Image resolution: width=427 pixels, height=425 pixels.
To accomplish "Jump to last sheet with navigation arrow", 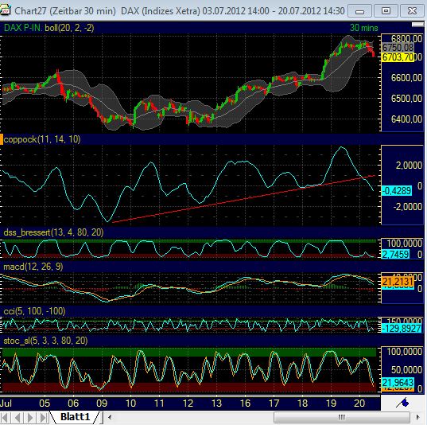I will [x=43, y=417].
